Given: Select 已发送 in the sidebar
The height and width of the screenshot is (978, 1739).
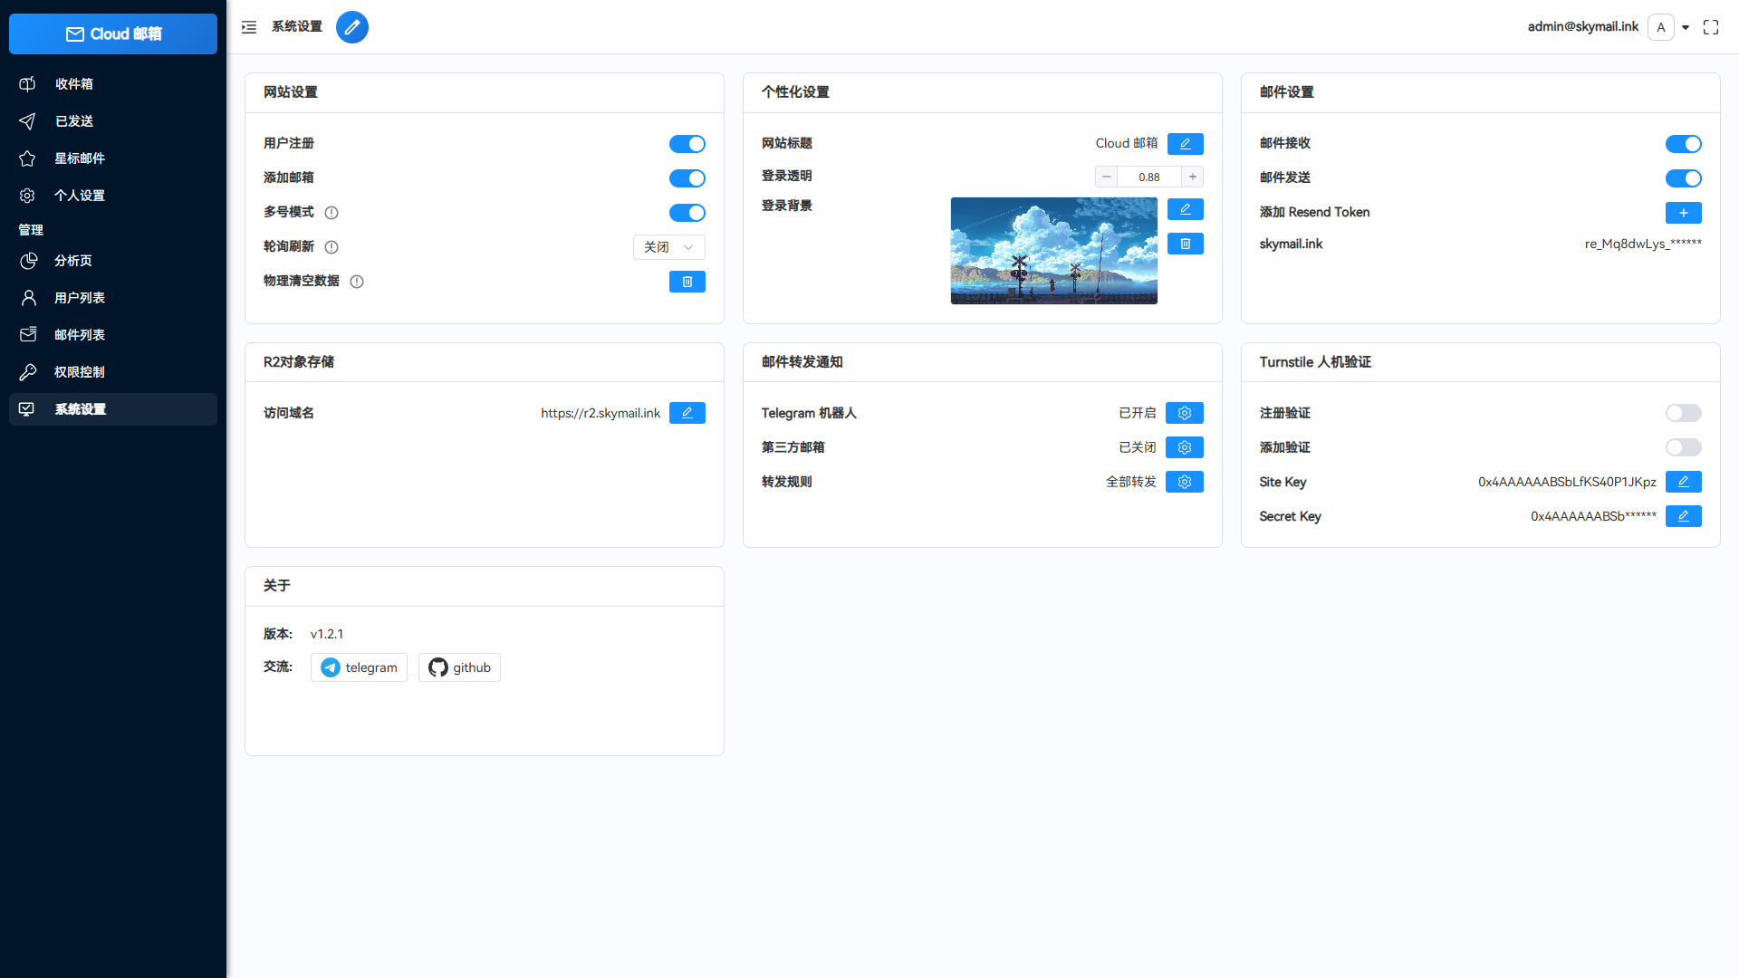Looking at the screenshot, I should [x=73, y=120].
